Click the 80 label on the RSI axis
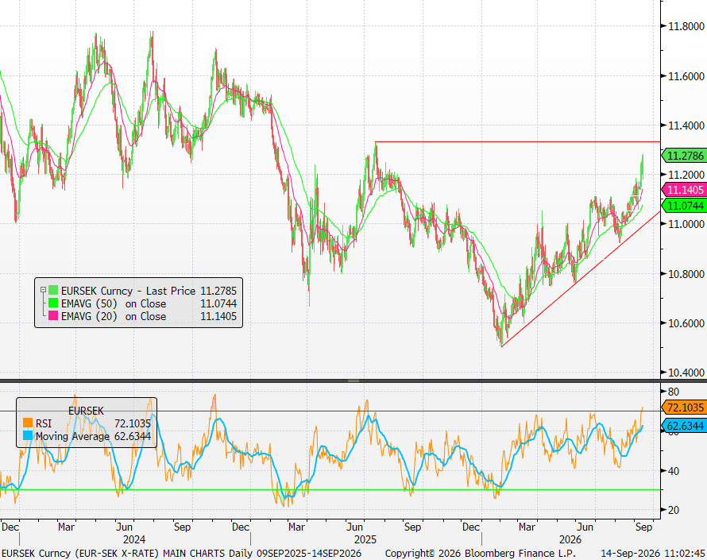The height and width of the screenshot is (560, 707). pyautogui.click(x=674, y=392)
